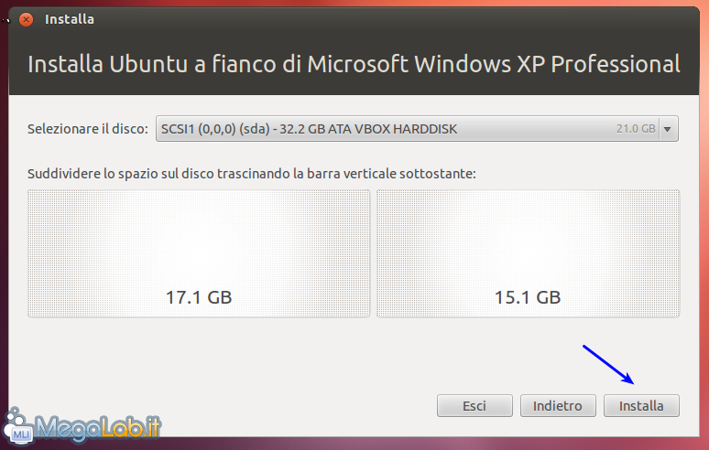Screen dimensions: 709x450
Task: Select the left 17.1 GB partition box
Action: point(199,253)
